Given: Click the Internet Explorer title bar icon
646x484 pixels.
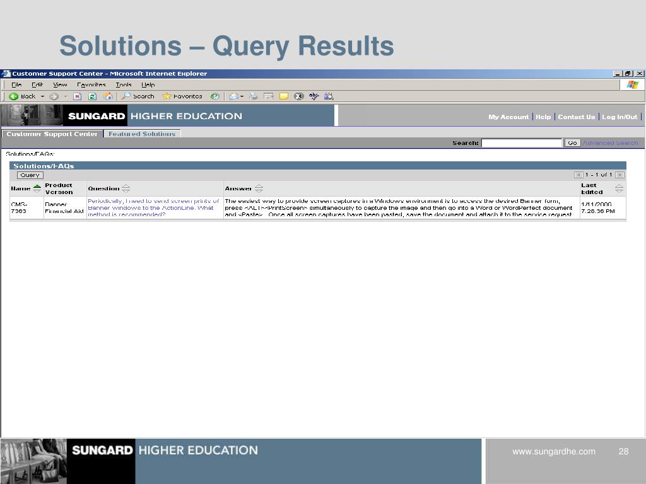Looking at the screenshot, I should [x=5, y=74].
